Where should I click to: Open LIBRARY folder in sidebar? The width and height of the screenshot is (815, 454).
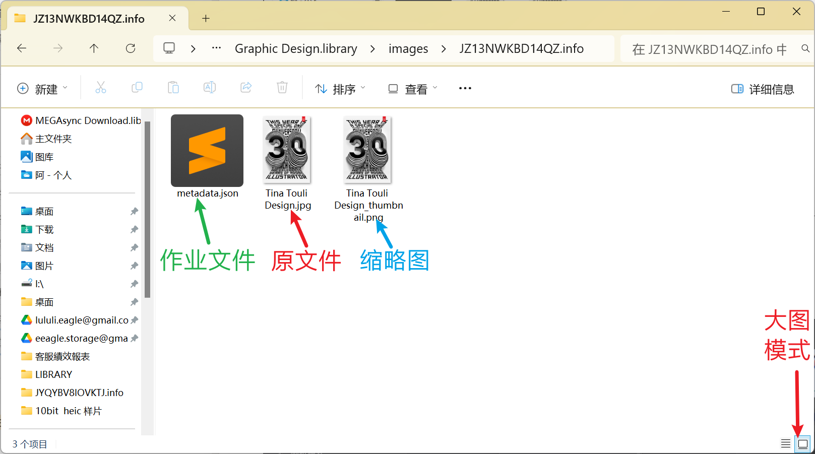tap(46, 374)
